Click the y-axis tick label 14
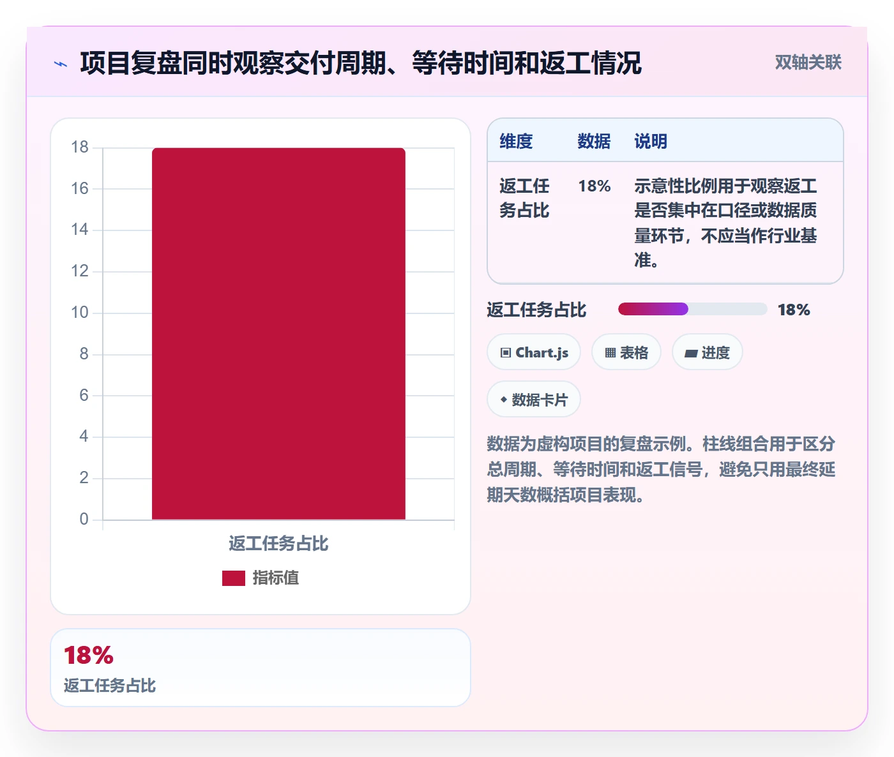This screenshot has width=894, height=757. coord(80,230)
